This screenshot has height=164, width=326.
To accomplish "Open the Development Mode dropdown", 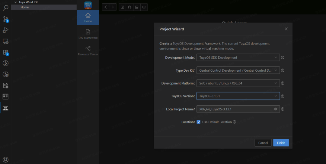I will (238, 57).
